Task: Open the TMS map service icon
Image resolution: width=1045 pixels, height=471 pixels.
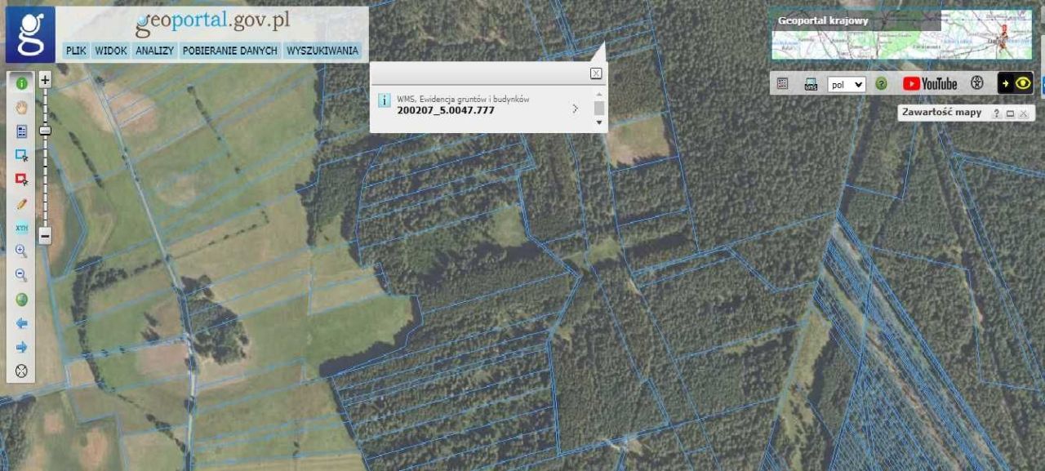Action: pos(811,83)
